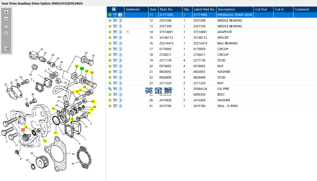Click the single-square fit view button
The height and width of the screenshot is (181, 317).
point(6,34)
